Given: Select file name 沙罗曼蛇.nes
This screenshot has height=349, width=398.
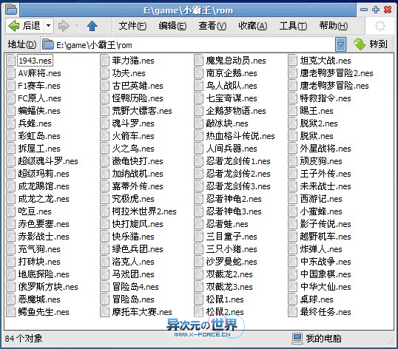Looking at the screenshot, I should 232,262.
